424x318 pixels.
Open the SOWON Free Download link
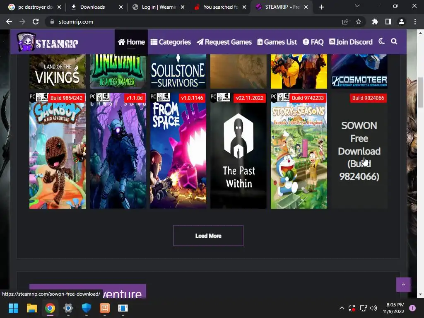pyautogui.click(x=359, y=151)
